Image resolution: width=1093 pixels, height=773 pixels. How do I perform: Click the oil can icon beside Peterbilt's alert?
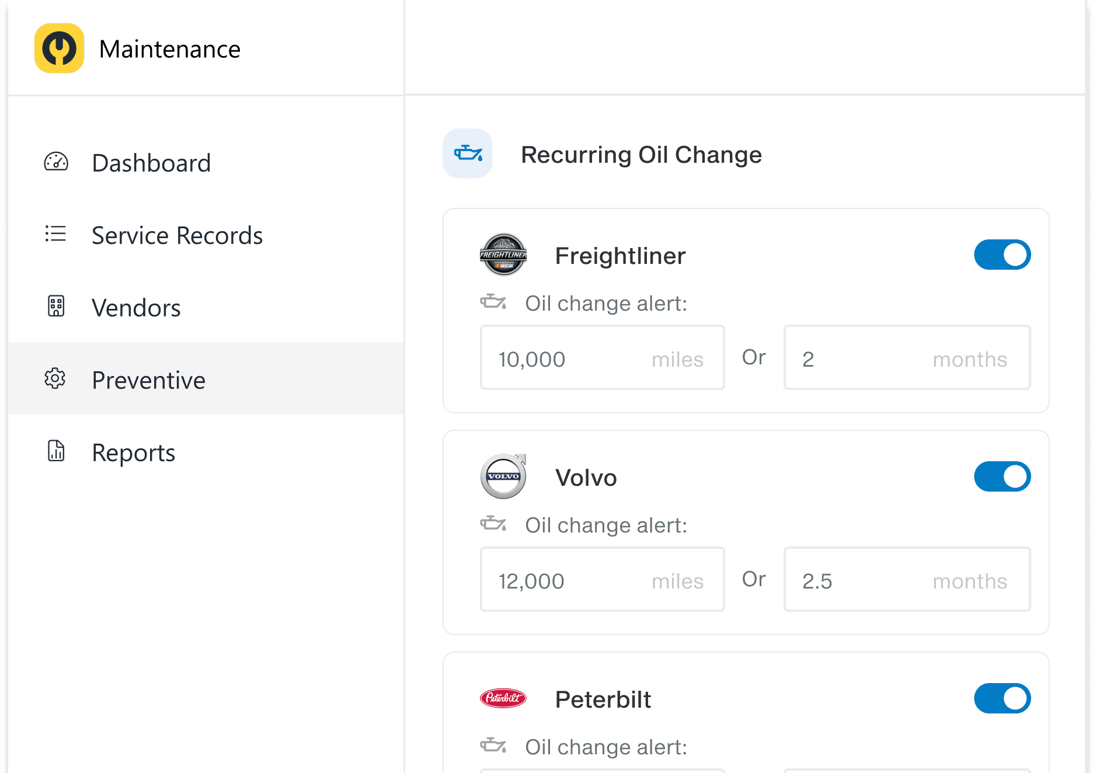point(493,746)
